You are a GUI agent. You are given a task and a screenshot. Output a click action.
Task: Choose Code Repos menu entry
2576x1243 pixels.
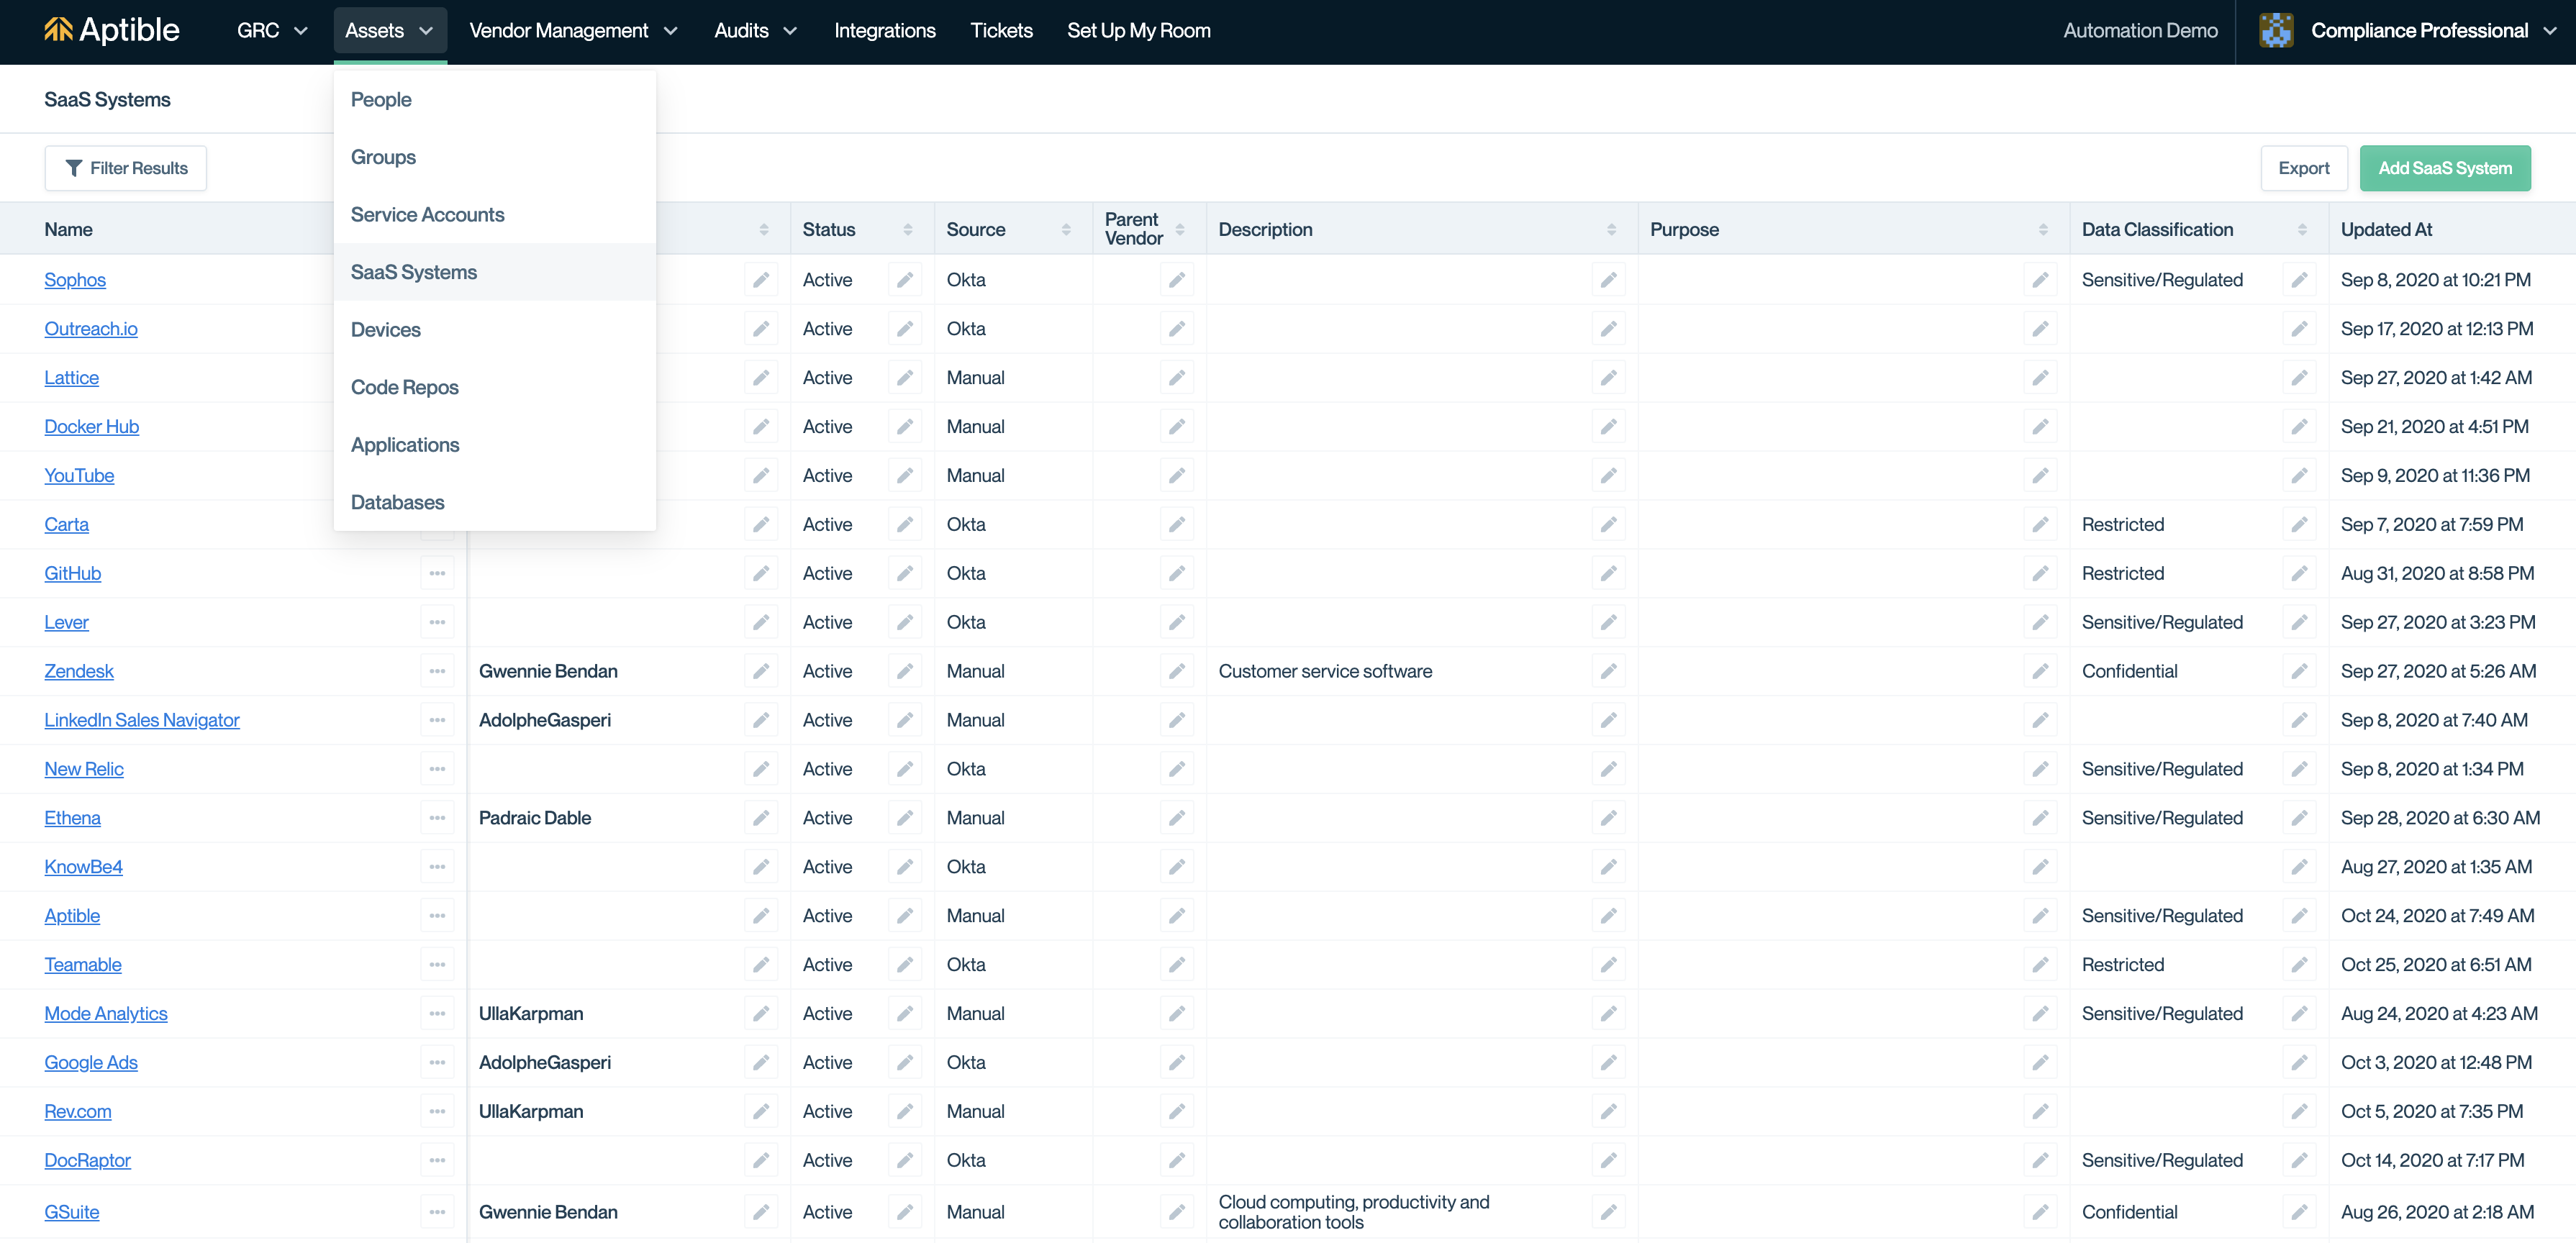[404, 387]
